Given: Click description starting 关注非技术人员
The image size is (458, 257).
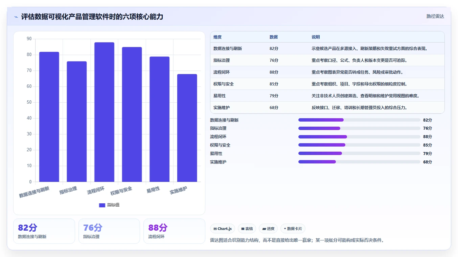Looking at the screenshot, I should coord(366,96).
